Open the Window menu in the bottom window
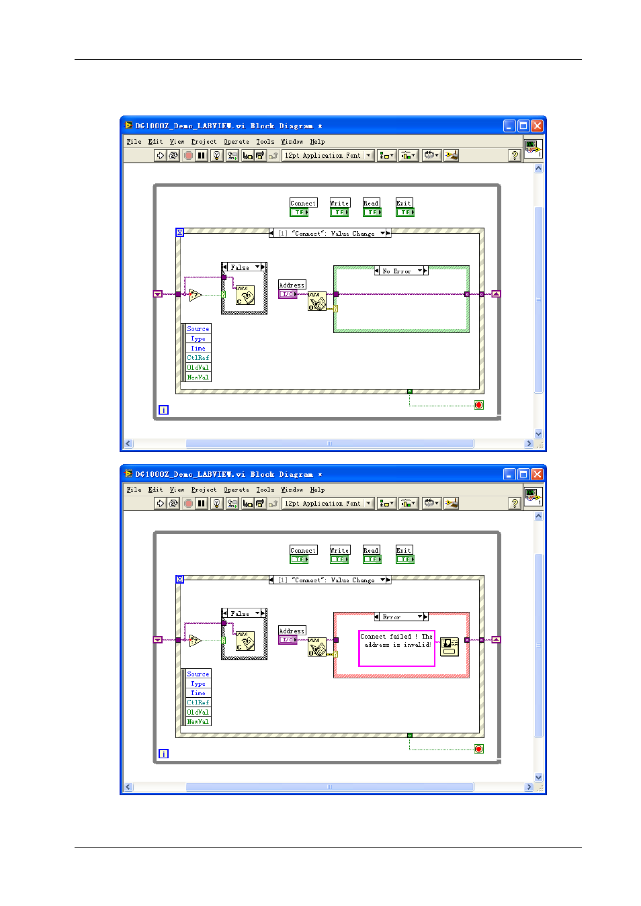The height and width of the screenshot is (906, 641). click(292, 490)
